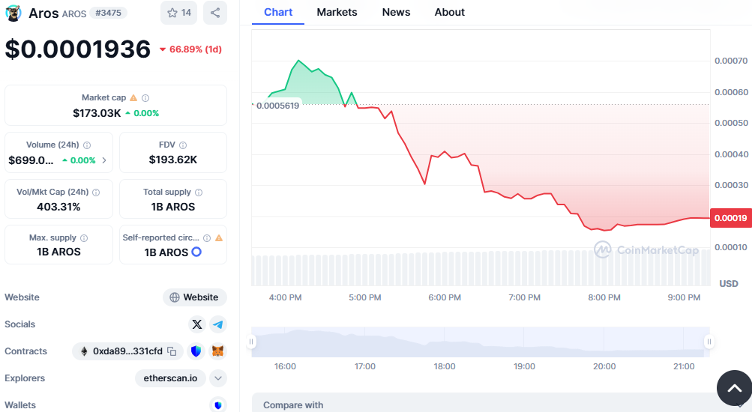
Task: Click the right range slider handle
Action: (709, 342)
